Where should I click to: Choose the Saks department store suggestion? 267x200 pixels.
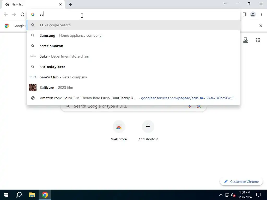(x=133, y=56)
